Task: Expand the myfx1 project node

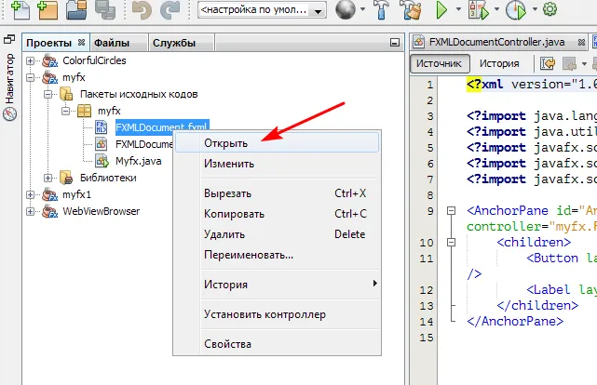Action: [30, 194]
